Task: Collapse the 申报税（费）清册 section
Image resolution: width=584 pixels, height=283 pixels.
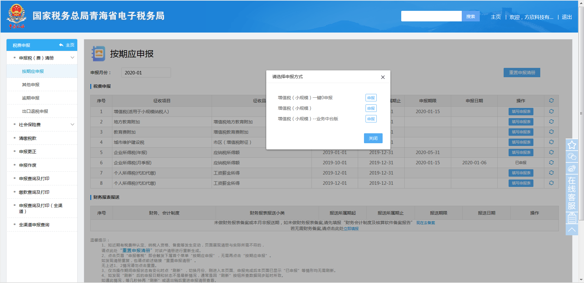Action: [x=73, y=57]
